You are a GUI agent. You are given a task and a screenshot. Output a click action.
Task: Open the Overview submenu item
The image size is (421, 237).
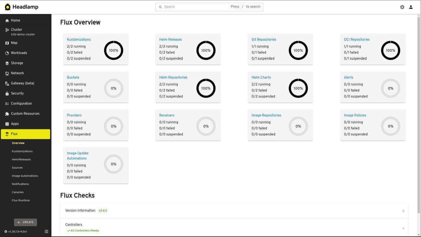click(18, 143)
